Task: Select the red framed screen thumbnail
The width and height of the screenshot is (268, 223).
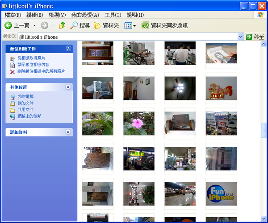Action: tap(97, 53)
